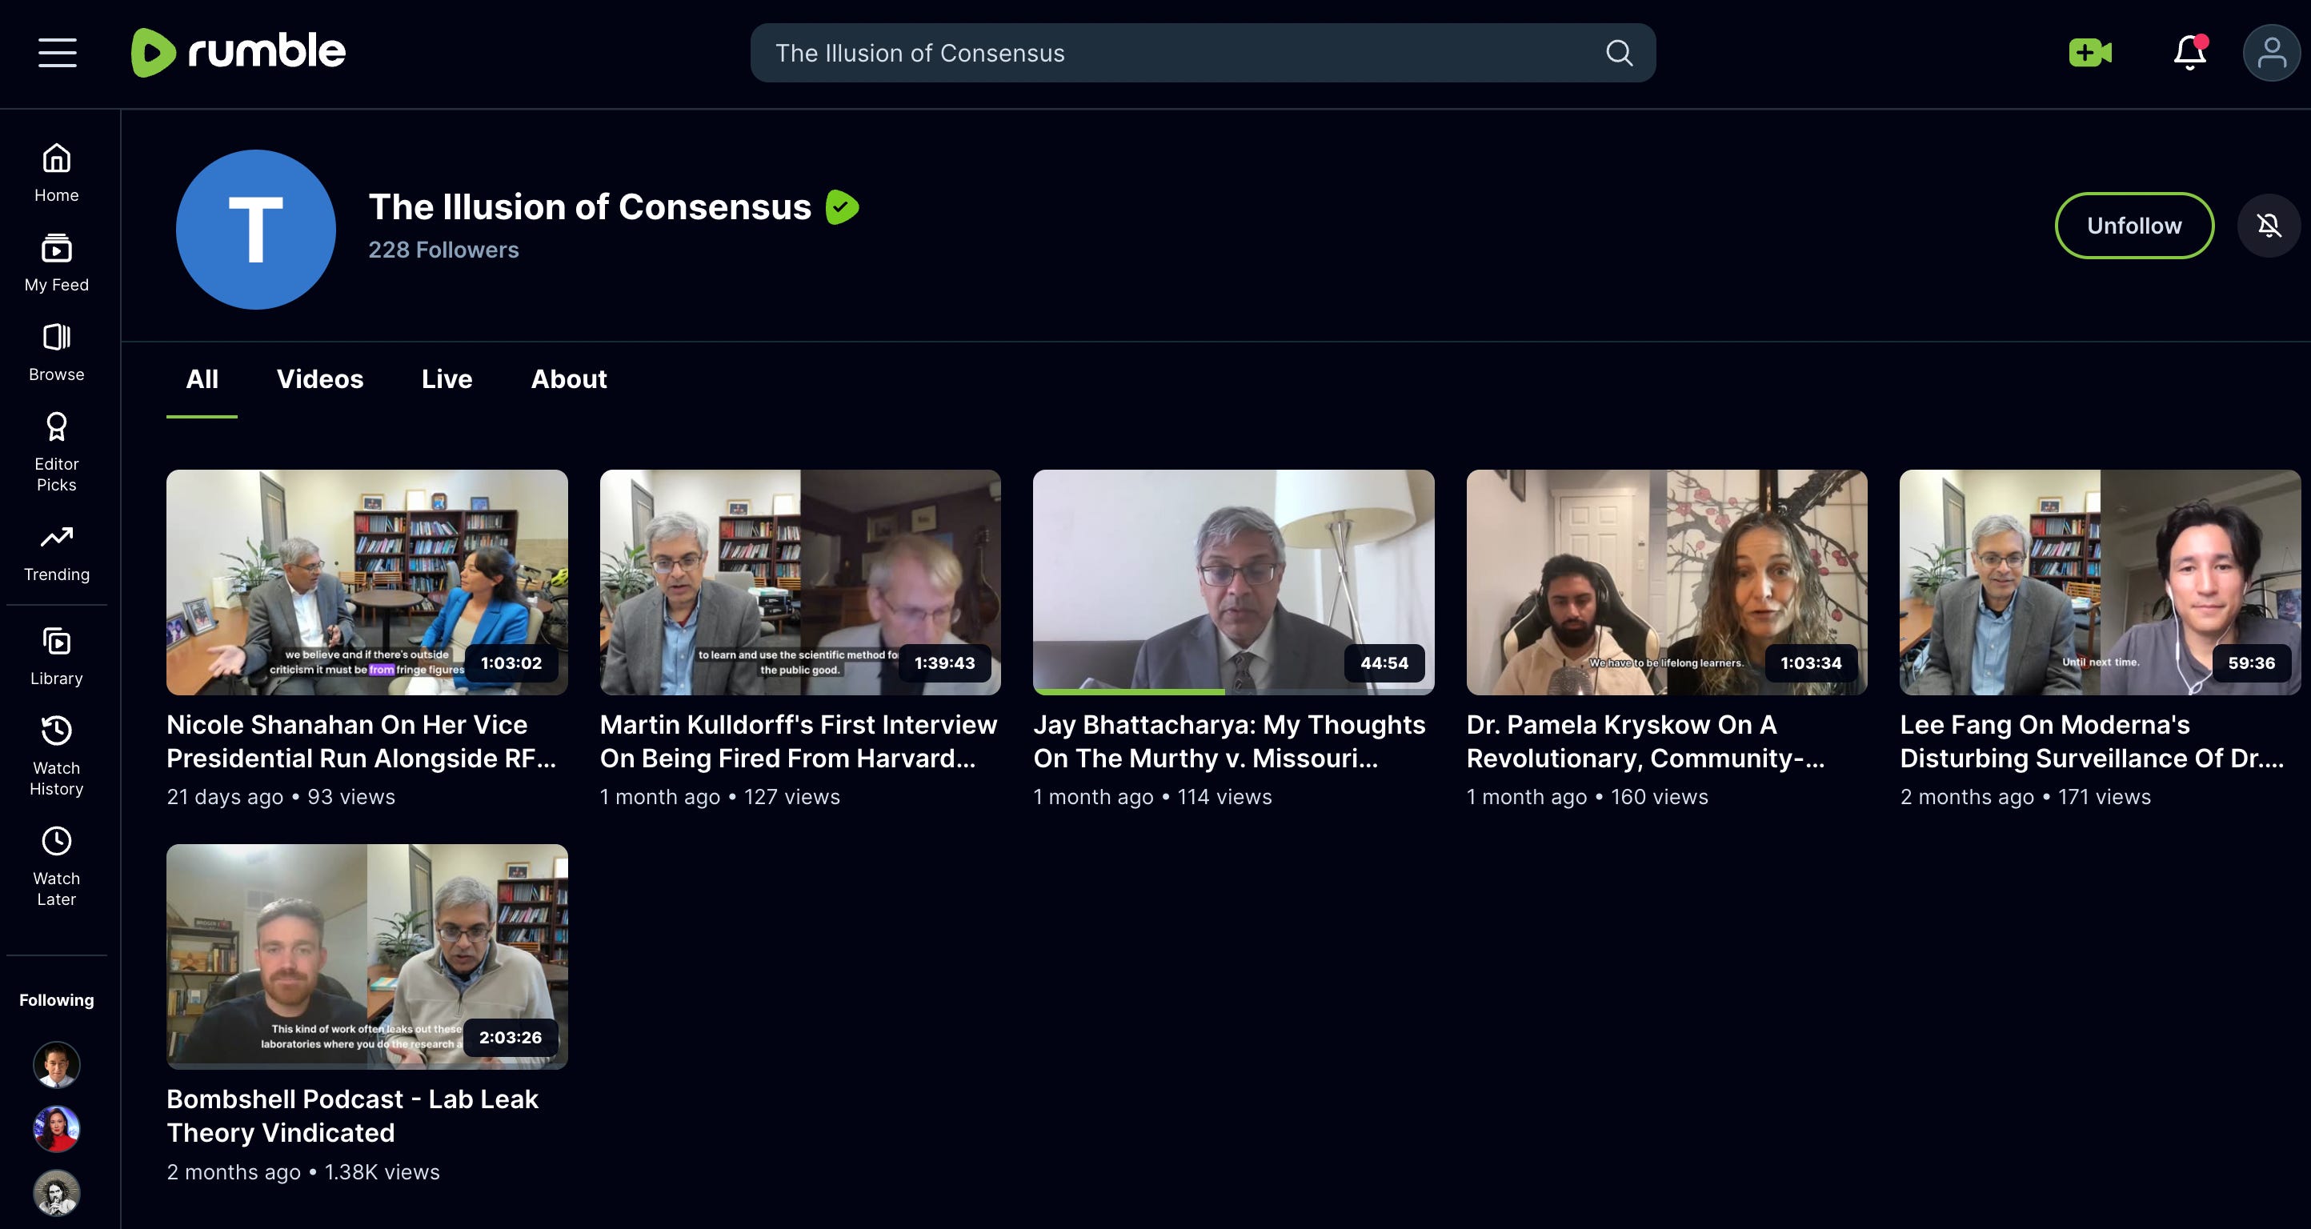2311x1229 pixels.
Task: Click the Jay Bhattacharya: My Thoughts title
Action: [1229, 741]
